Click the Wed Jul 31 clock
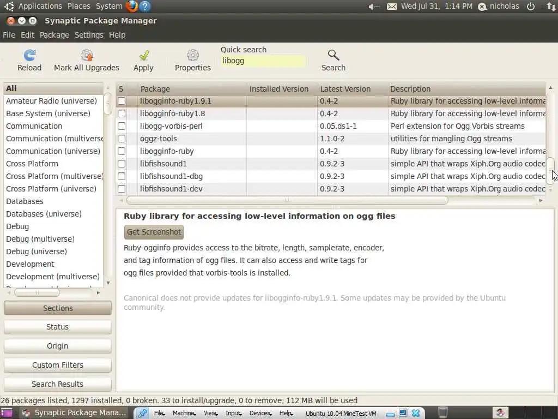558x419 pixels. tap(436, 6)
